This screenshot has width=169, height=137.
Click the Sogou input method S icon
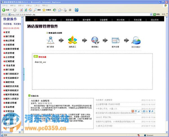pyautogui.click(x=133, y=111)
